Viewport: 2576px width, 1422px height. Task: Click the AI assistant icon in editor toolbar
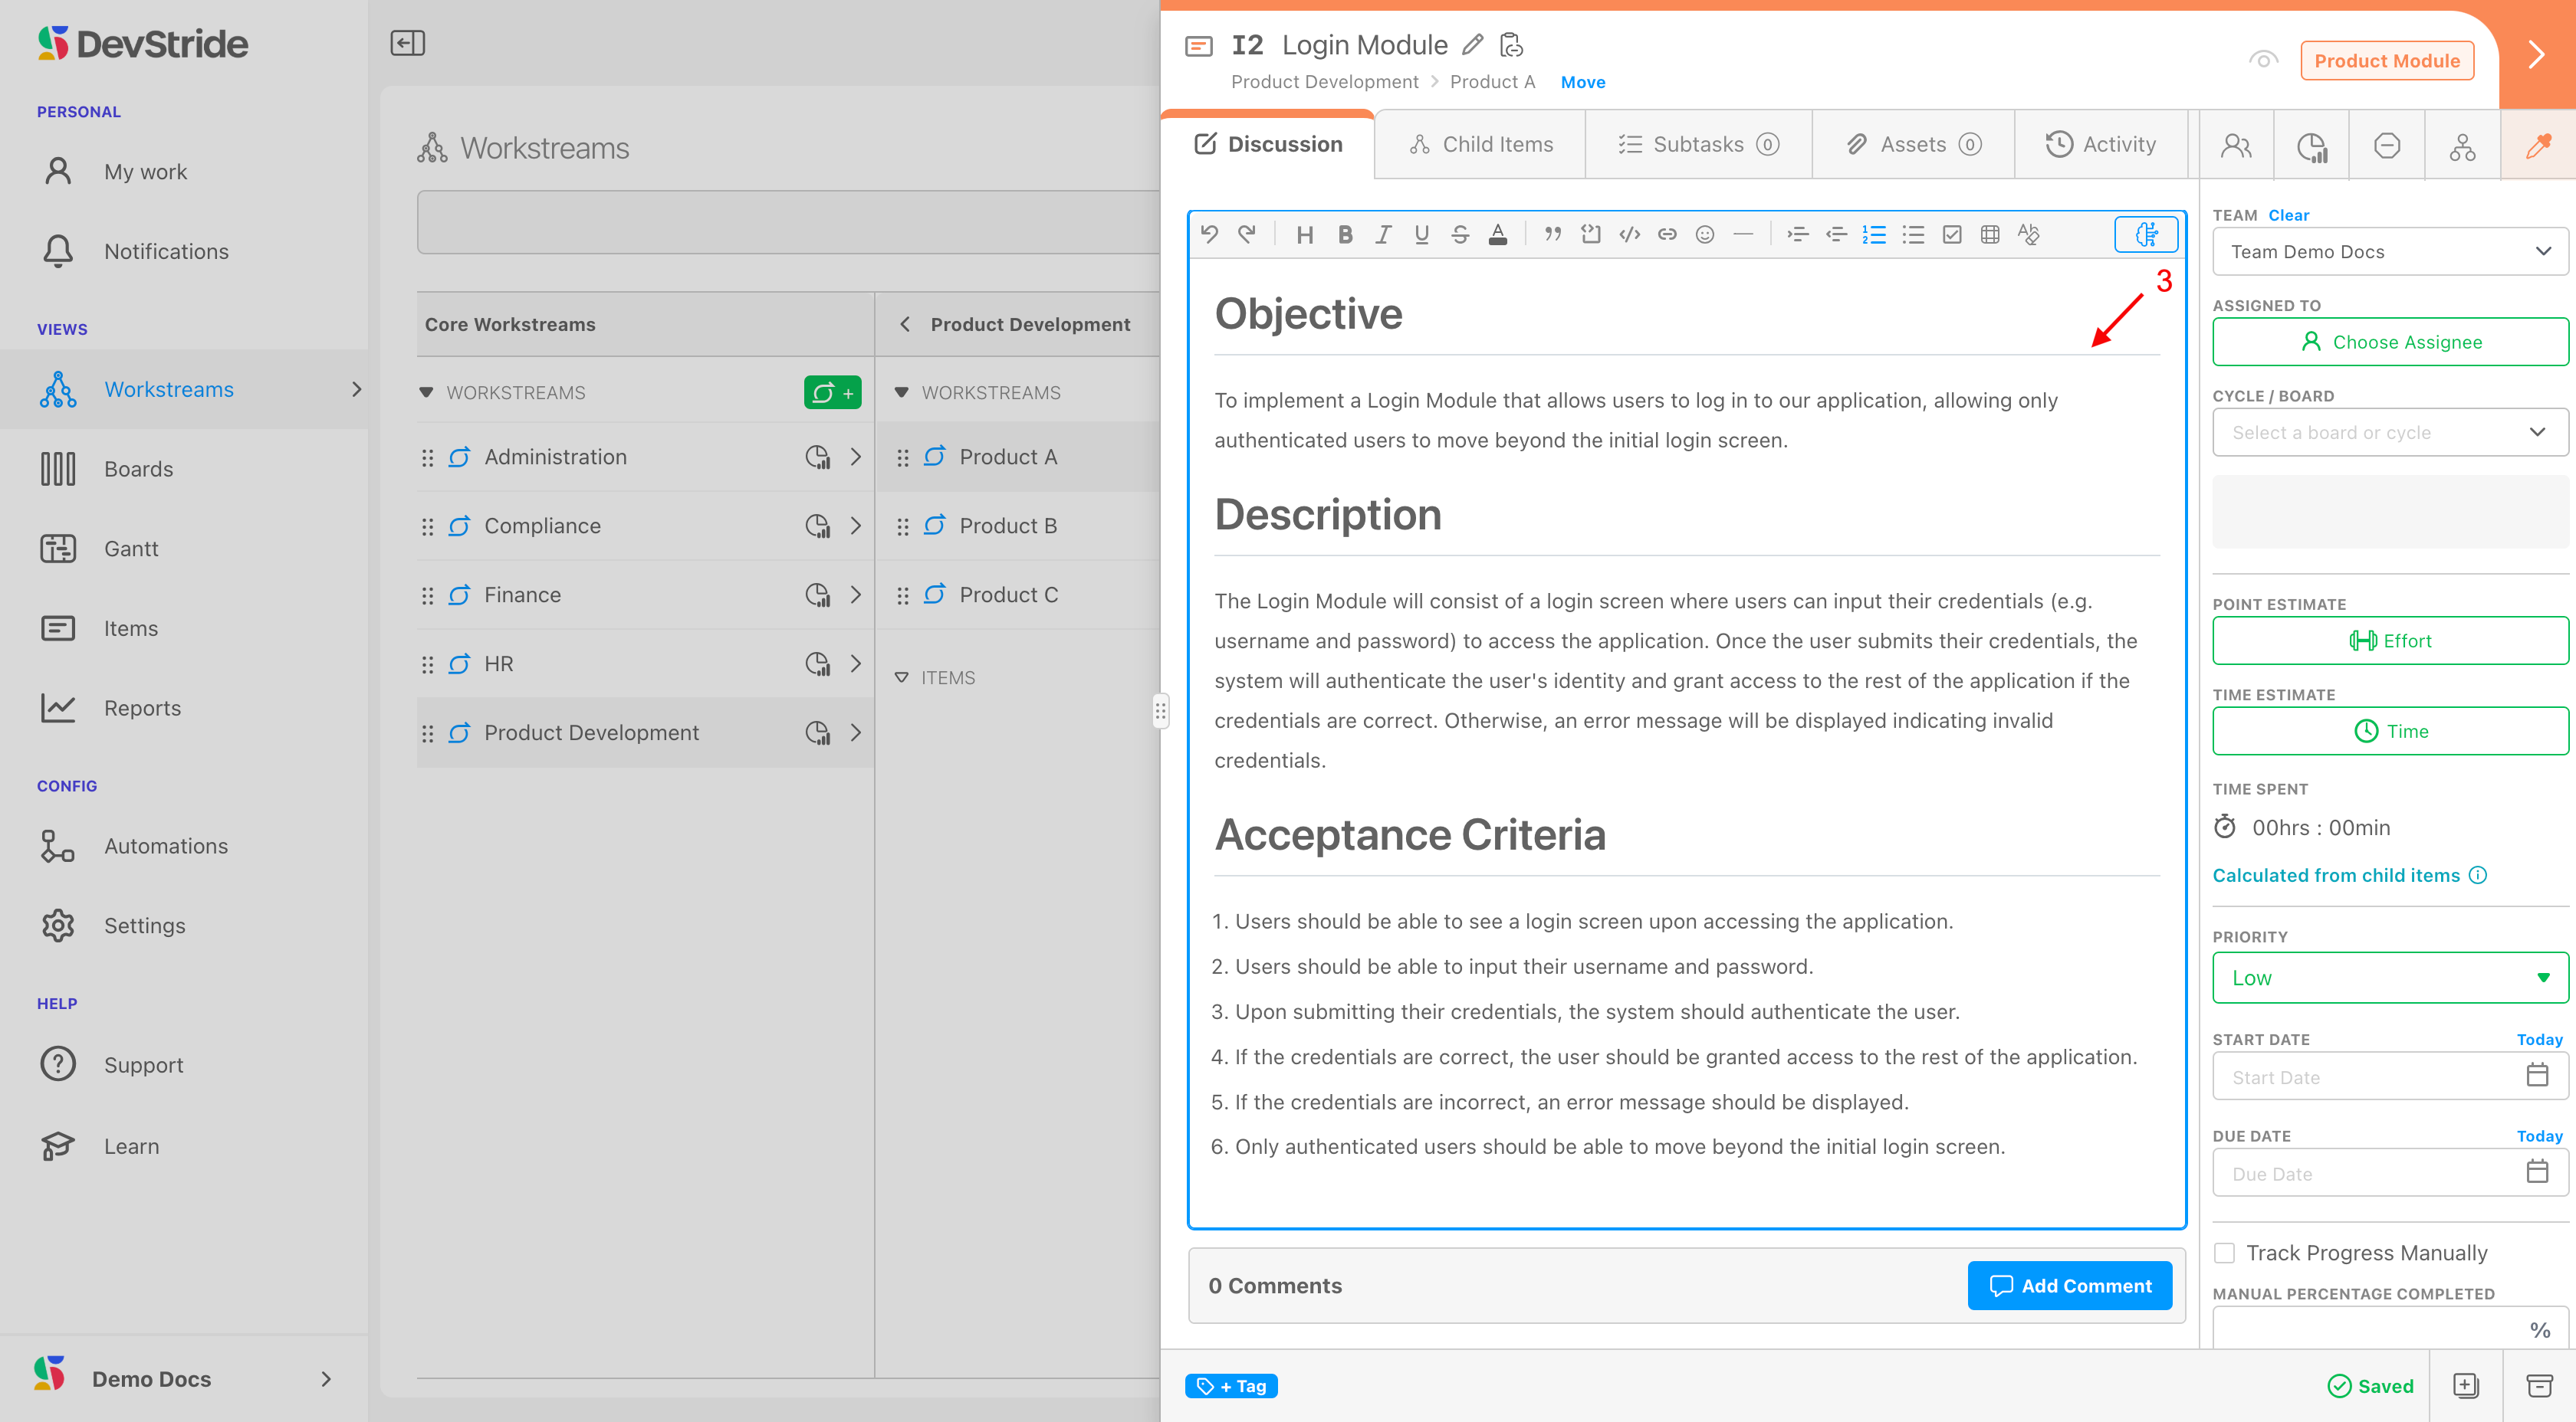2146,234
